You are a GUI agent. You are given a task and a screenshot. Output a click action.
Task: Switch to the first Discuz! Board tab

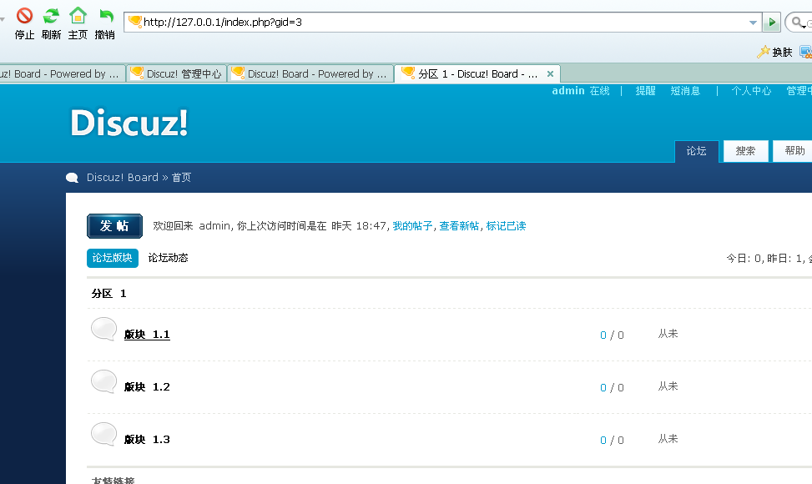[x=62, y=74]
